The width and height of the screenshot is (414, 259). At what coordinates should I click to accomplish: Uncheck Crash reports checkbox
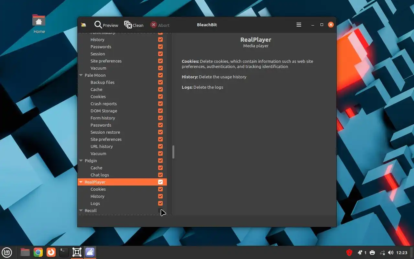pos(160,104)
